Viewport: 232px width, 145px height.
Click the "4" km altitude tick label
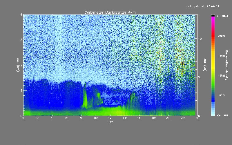pos(21,14)
